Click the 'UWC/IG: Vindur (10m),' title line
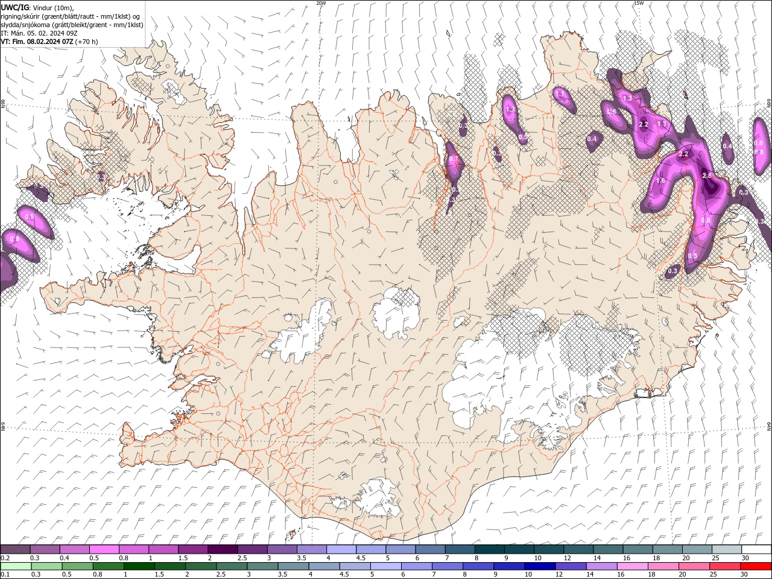The width and height of the screenshot is (772, 579). point(37,7)
